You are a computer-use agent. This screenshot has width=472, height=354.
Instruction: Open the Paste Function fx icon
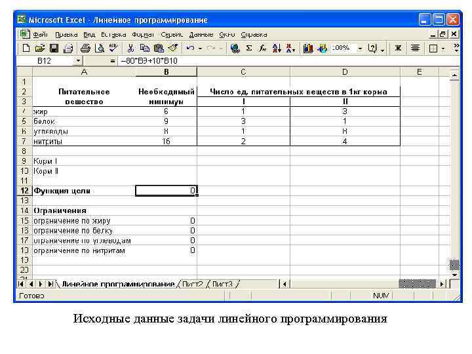click(x=263, y=48)
